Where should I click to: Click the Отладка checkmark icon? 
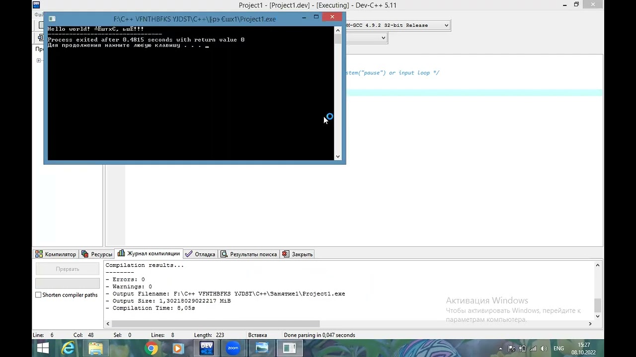(x=189, y=254)
